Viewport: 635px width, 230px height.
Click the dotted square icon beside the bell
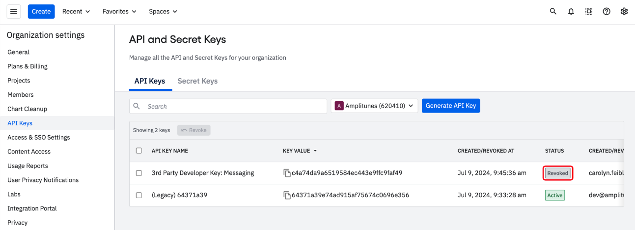point(589,11)
